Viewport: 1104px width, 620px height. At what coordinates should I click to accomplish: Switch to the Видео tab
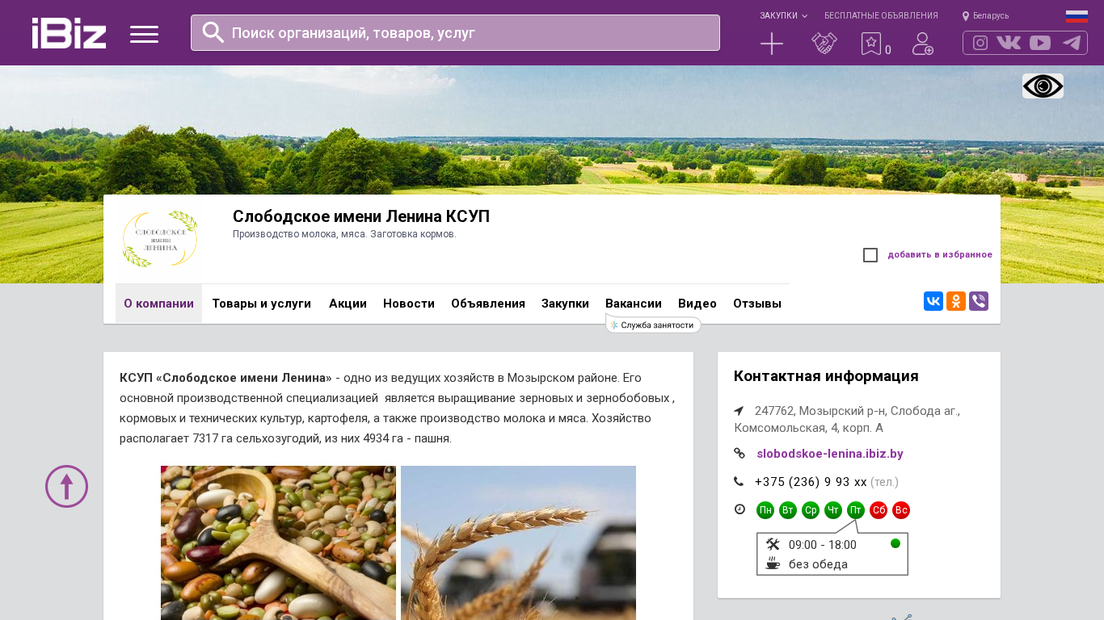tap(697, 304)
